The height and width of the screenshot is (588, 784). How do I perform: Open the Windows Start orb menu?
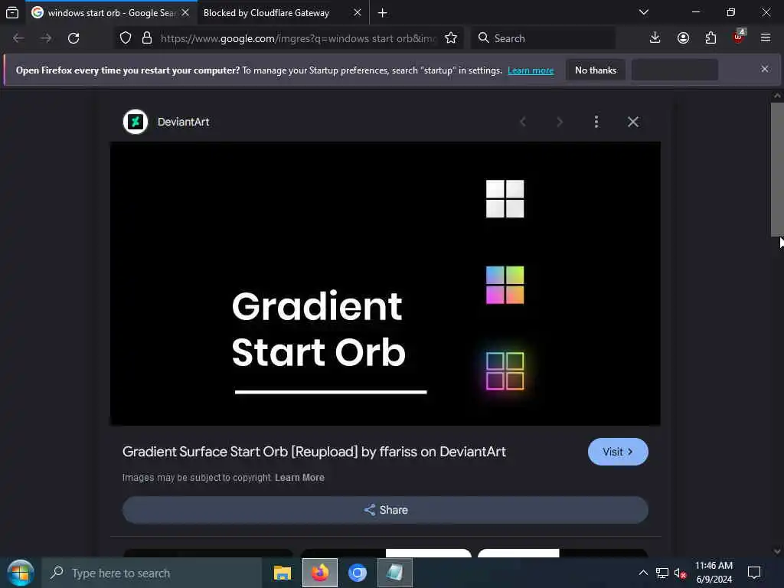click(20, 573)
